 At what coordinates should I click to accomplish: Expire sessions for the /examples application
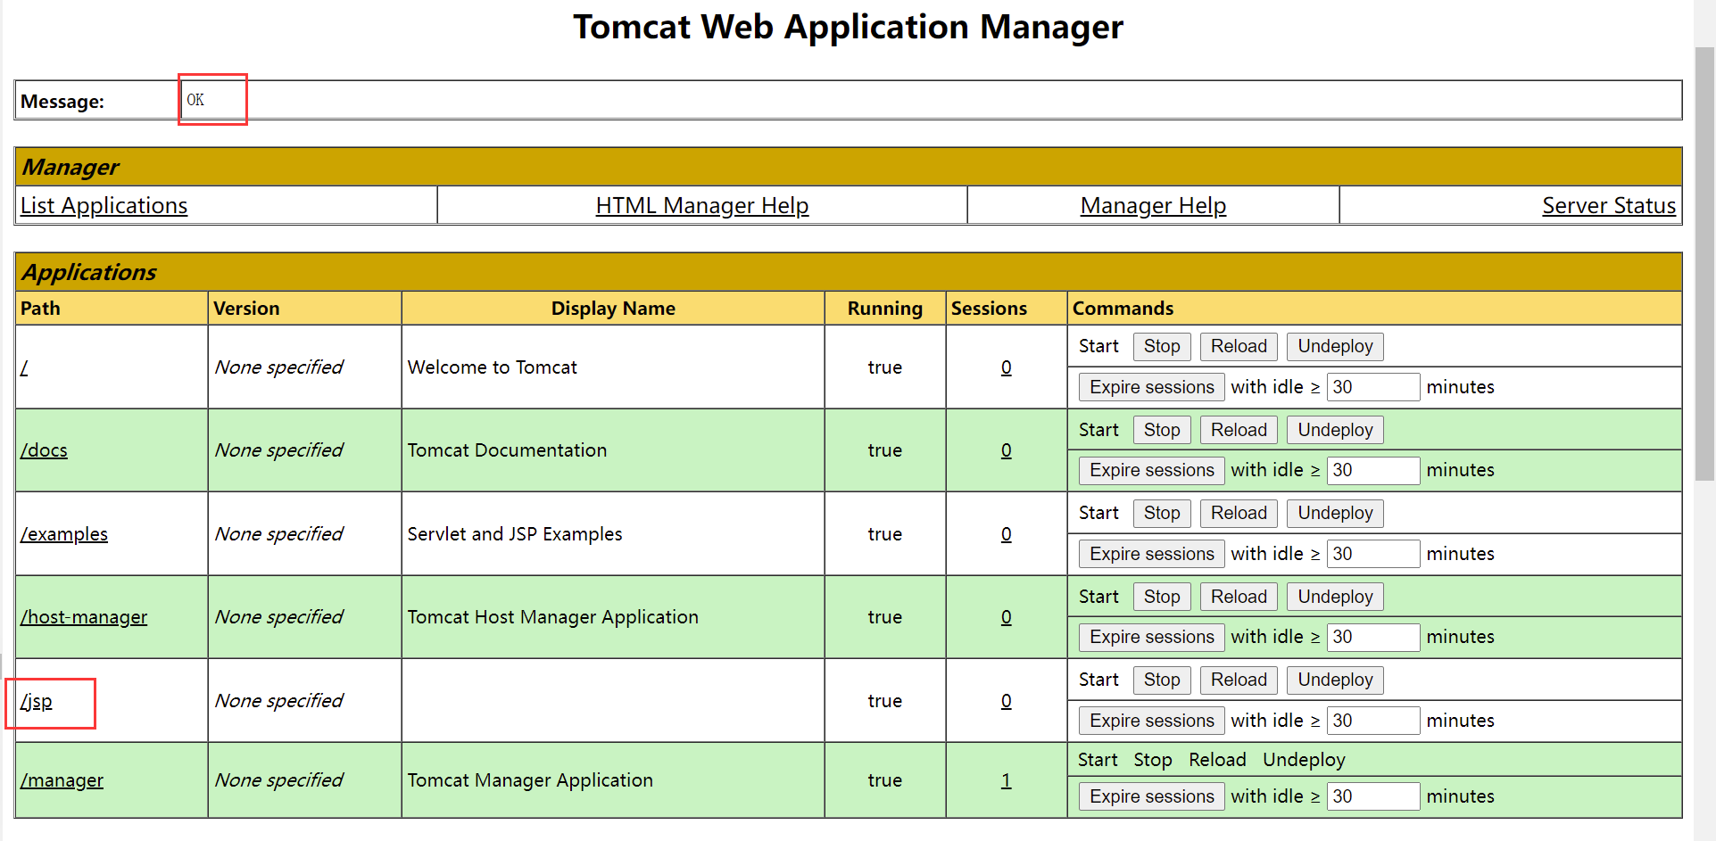(x=1151, y=554)
